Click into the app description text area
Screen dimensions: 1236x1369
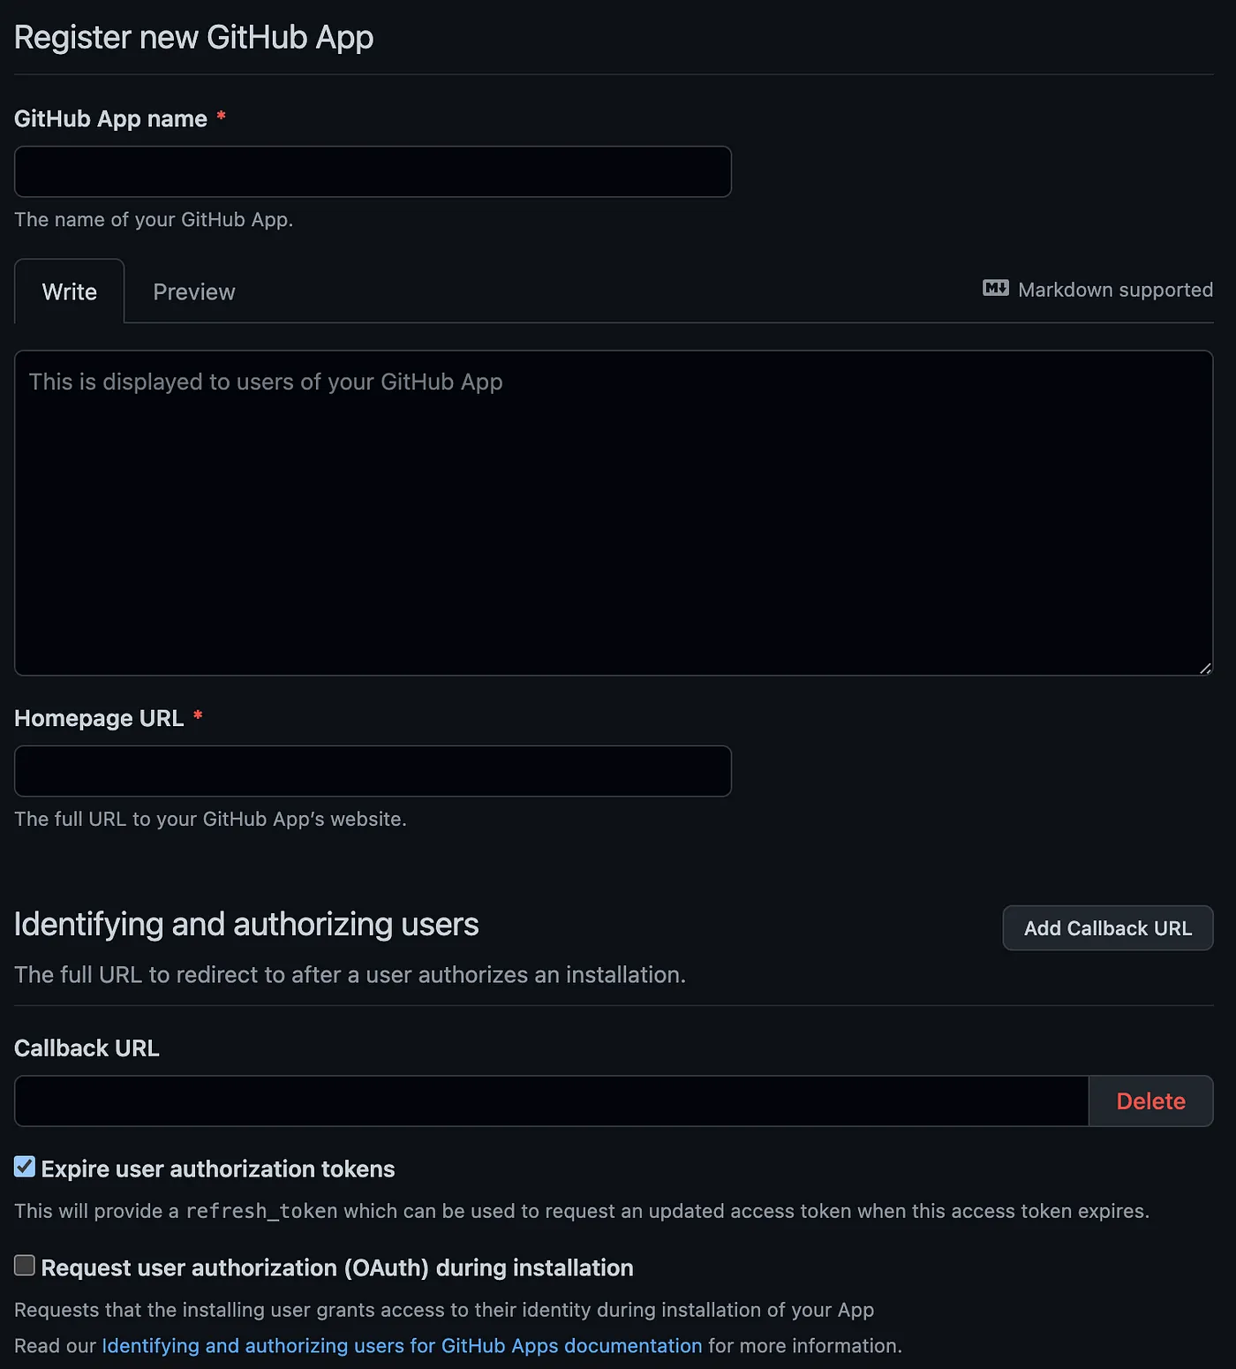pos(614,513)
